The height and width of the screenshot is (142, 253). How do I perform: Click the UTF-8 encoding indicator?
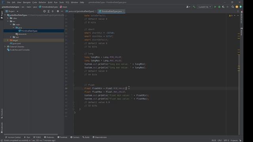226,140
